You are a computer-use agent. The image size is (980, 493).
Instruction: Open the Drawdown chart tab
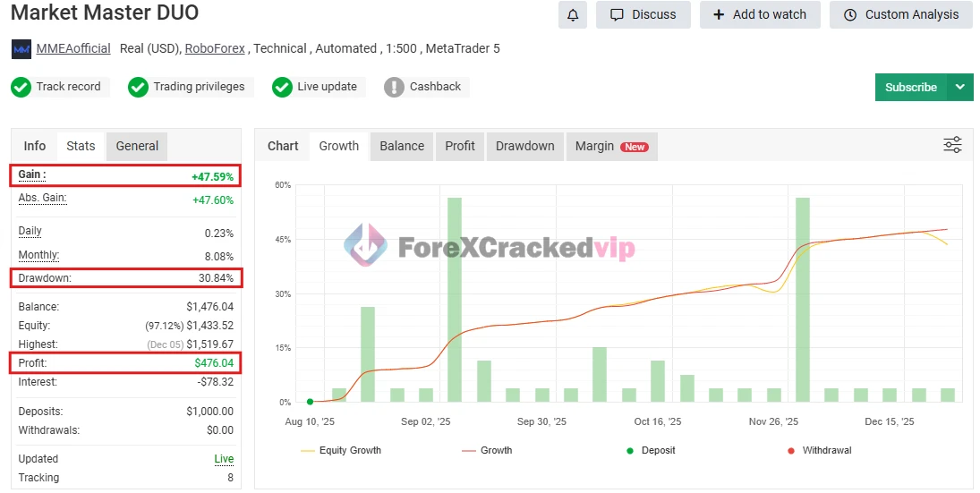pos(524,146)
